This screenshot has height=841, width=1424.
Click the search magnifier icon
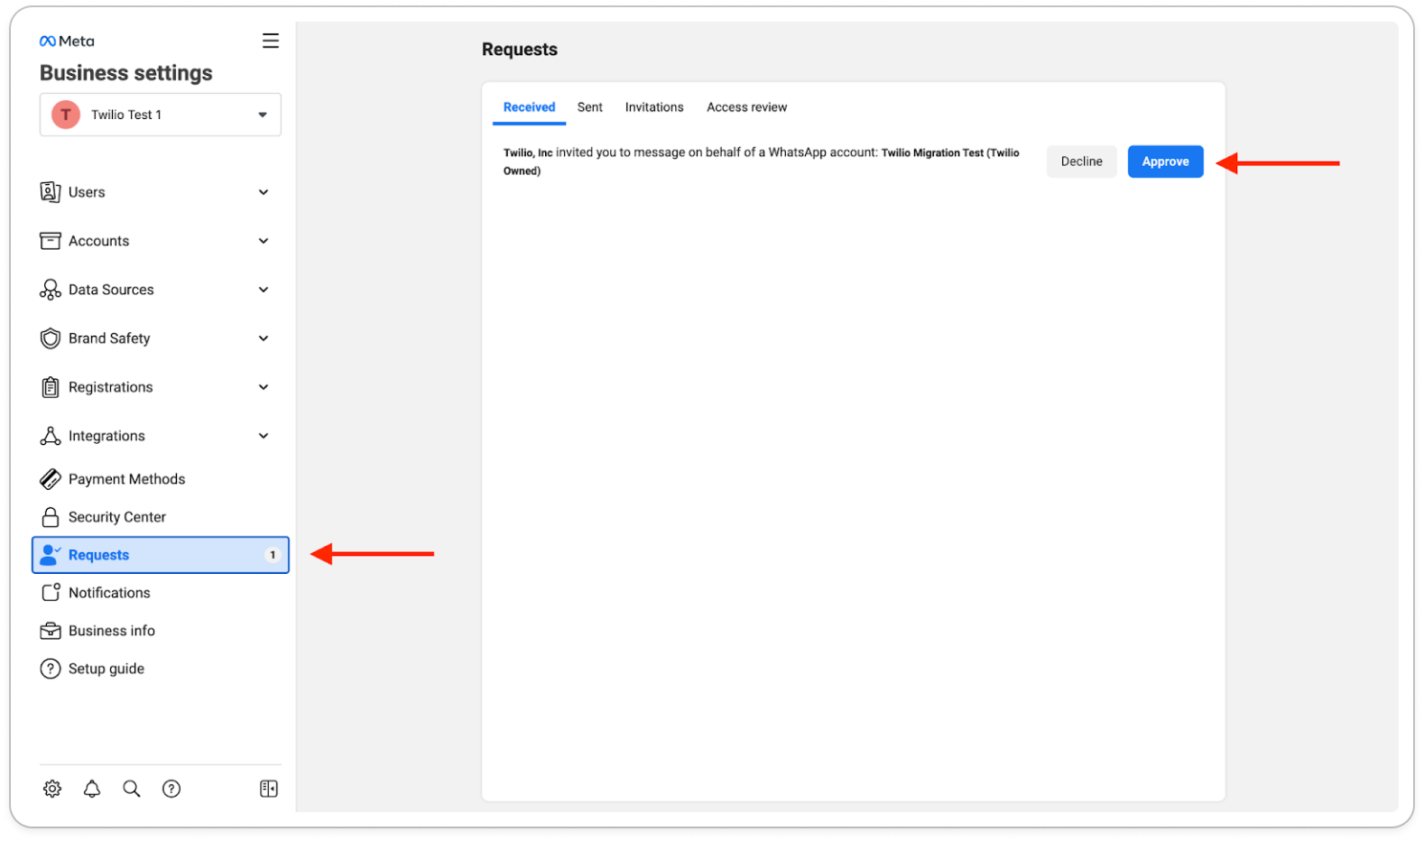(x=132, y=789)
